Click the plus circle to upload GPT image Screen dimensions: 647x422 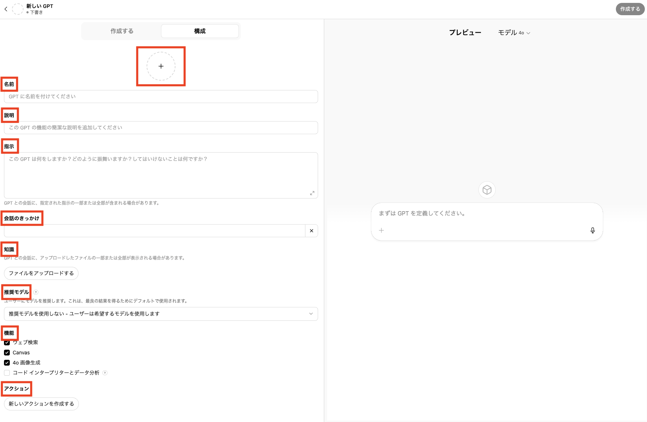[161, 66]
